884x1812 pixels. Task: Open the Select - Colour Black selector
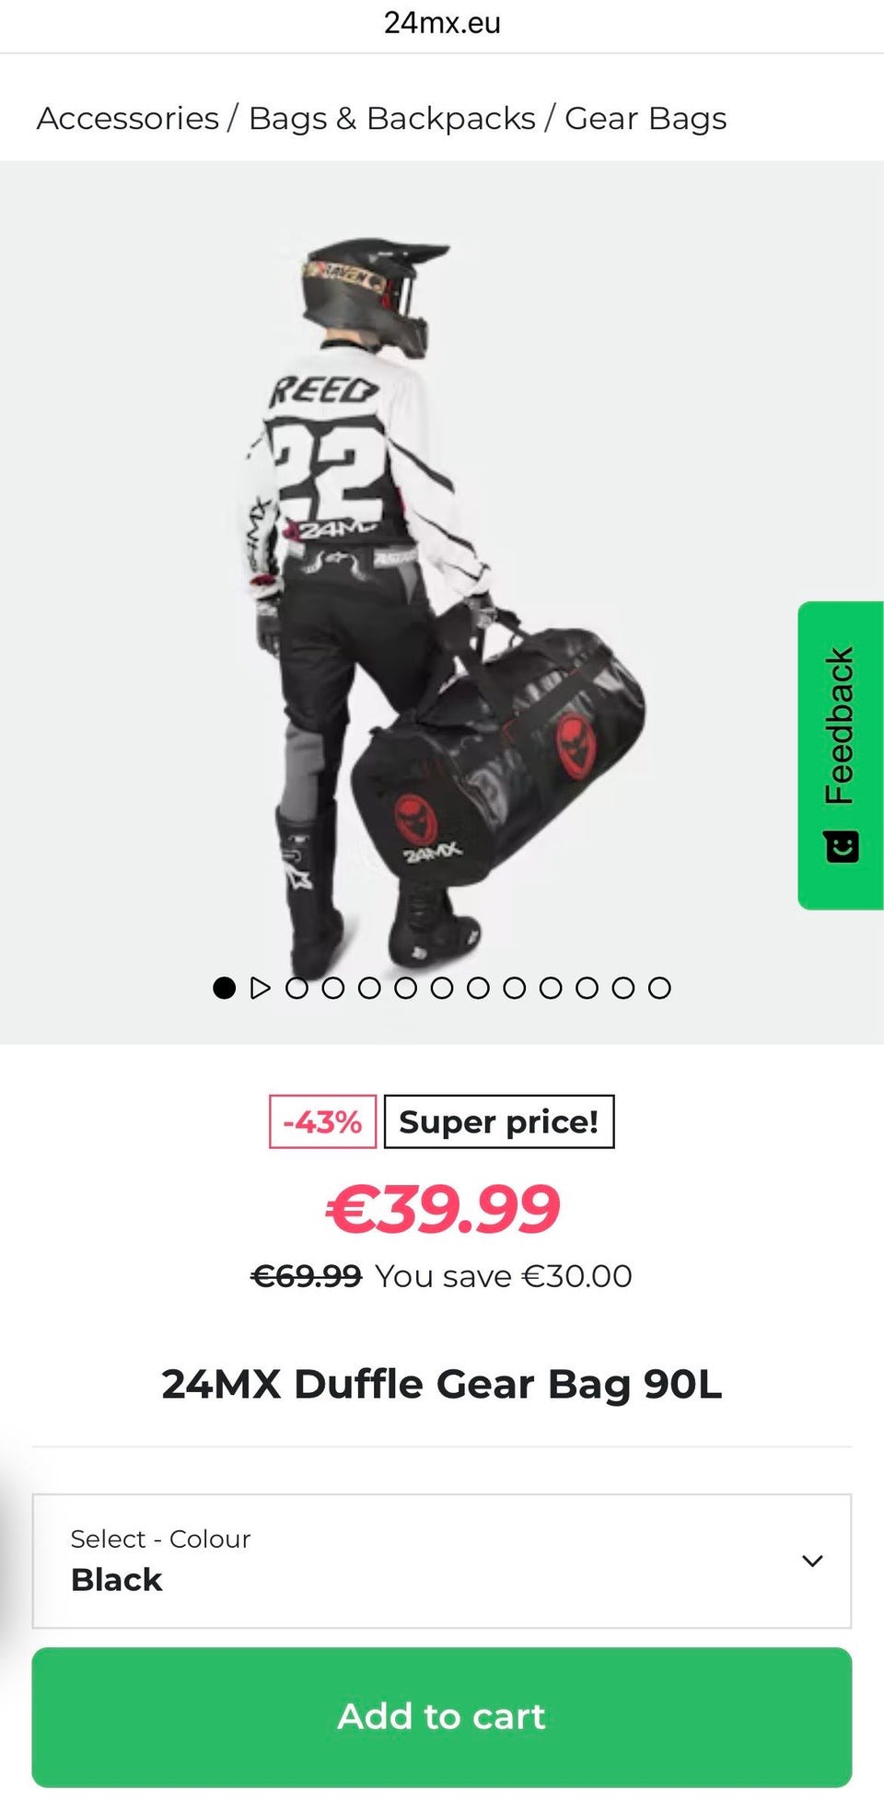click(442, 1561)
